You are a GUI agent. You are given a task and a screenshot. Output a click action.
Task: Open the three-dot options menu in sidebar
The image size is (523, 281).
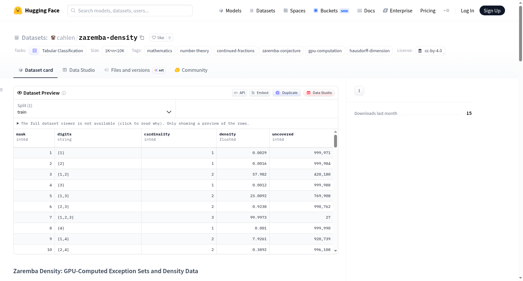point(359,91)
